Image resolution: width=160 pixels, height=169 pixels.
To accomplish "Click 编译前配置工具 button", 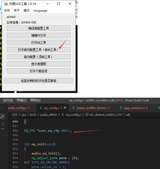I will coord(39,28).
